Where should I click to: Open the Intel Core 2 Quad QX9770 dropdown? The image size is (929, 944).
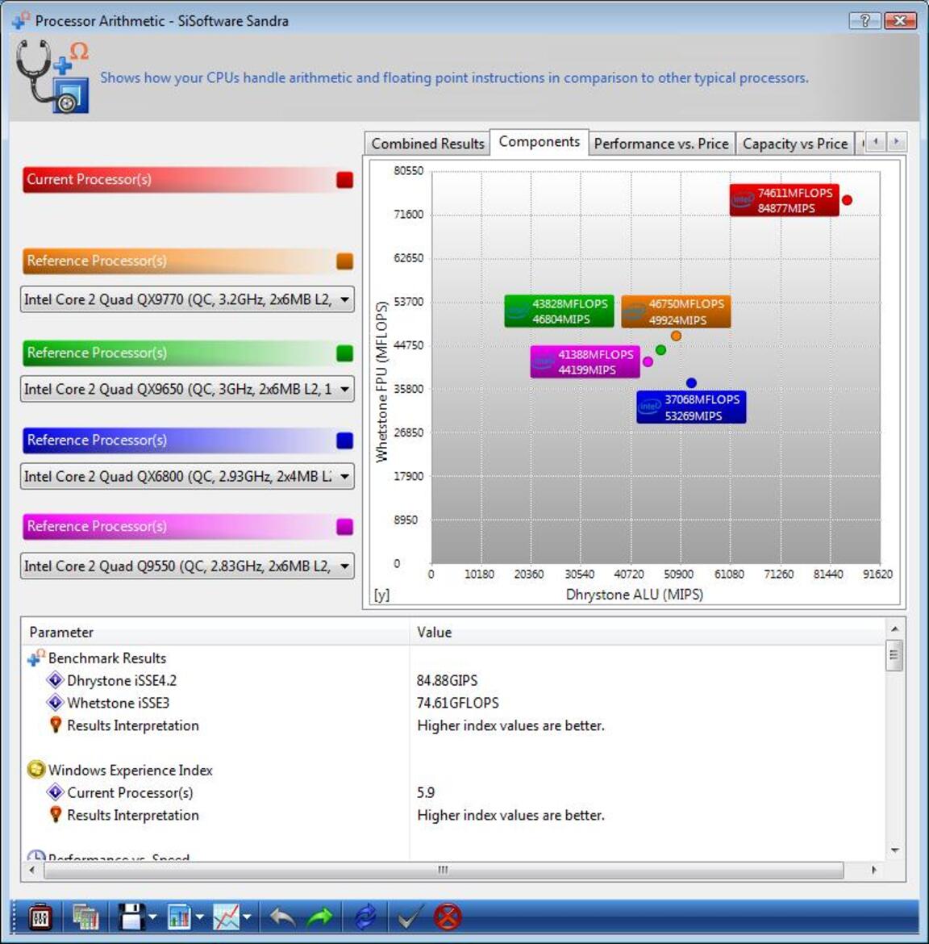pyautogui.click(x=187, y=299)
